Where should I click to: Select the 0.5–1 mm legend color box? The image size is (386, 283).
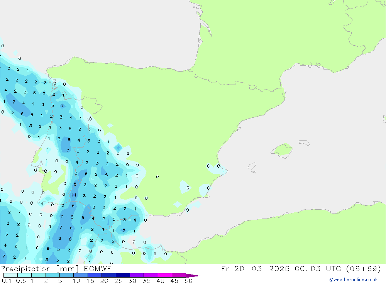(25, 275)
